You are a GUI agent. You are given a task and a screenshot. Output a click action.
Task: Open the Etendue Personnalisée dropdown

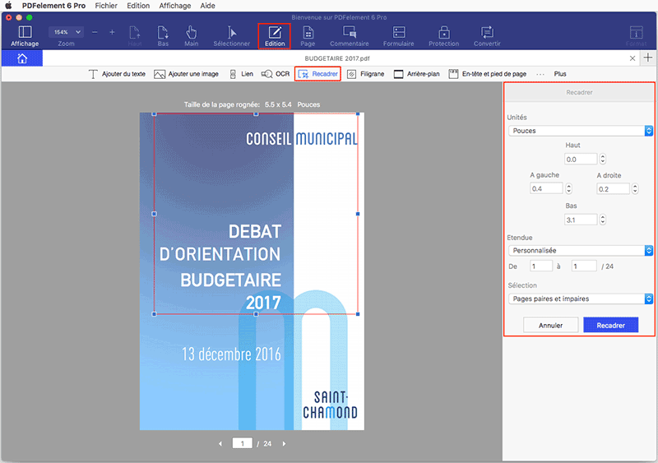(x=581, y=251)
